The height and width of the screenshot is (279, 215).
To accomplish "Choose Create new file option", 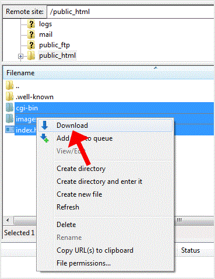I will pyautogui.click(x=79, y=194).
